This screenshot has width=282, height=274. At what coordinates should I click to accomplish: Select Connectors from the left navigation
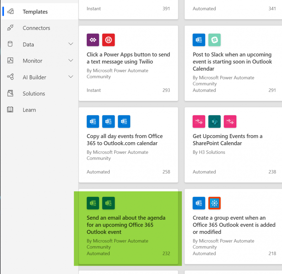coord(36,28)
